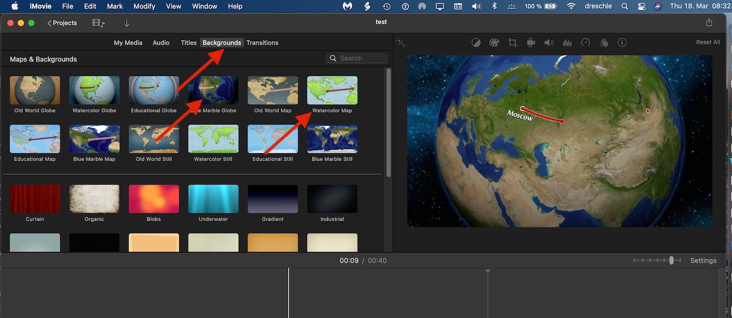The width and height of the screenshot is (732, 318).
Task: Go back to Projects
Action: coord(62,23)
